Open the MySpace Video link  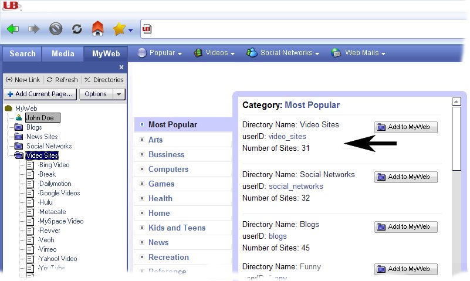click(x=61, y=221)
